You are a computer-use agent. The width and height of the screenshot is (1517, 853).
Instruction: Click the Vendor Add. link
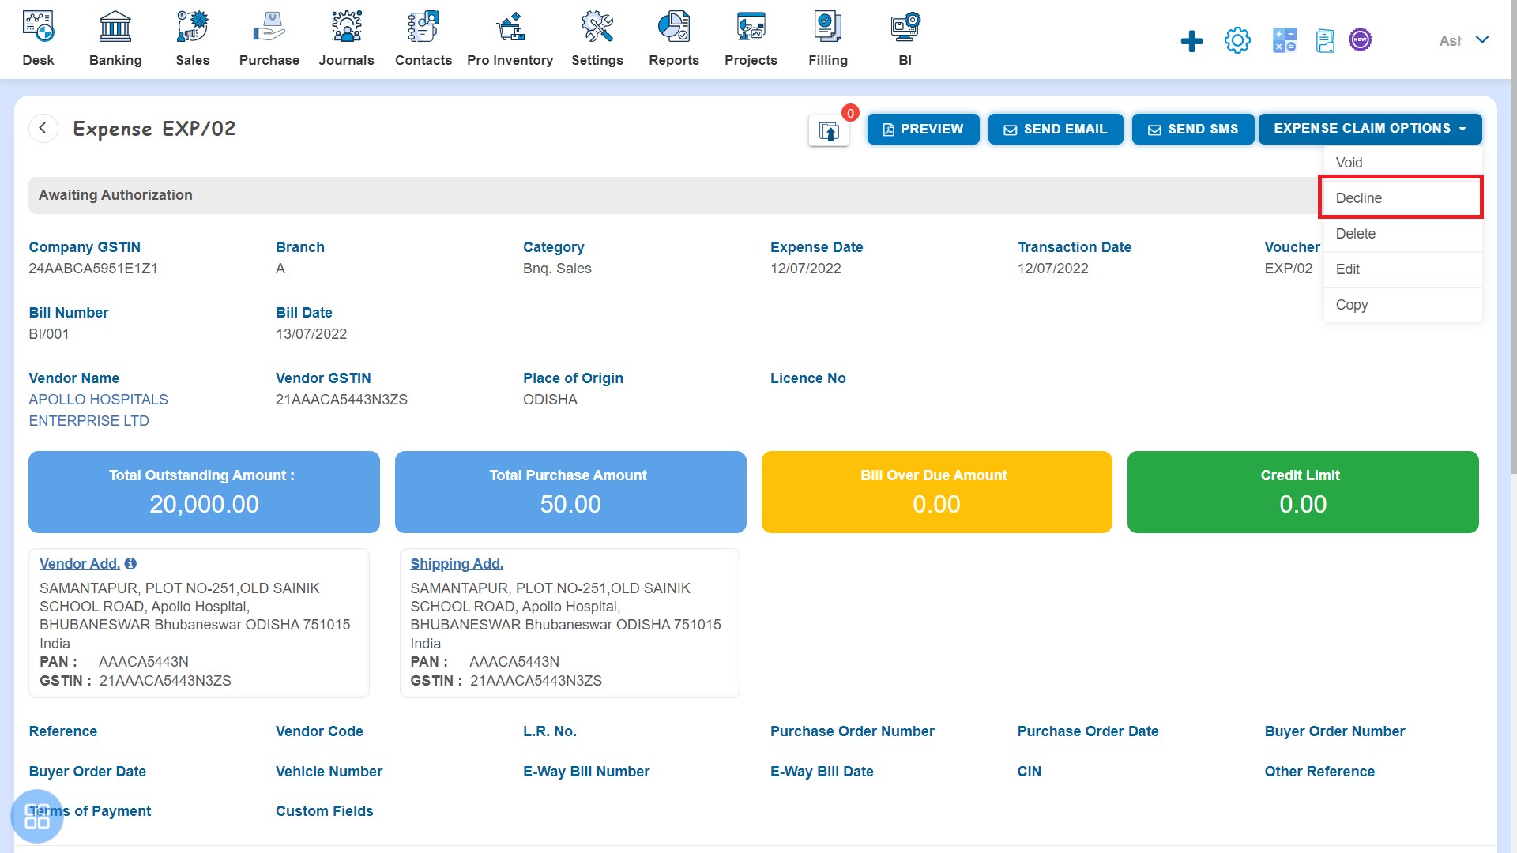pyautogui.click(x=79, y=563)
